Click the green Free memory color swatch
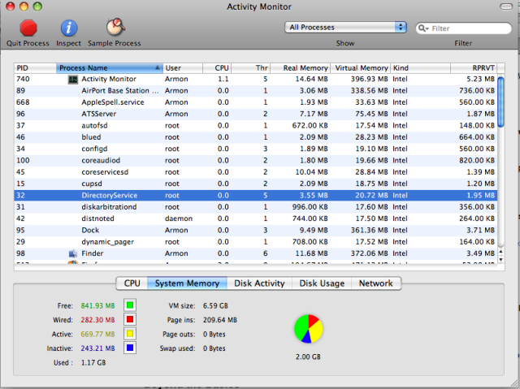The height and width of the screenshot is (389, 520). coord(130,305)
